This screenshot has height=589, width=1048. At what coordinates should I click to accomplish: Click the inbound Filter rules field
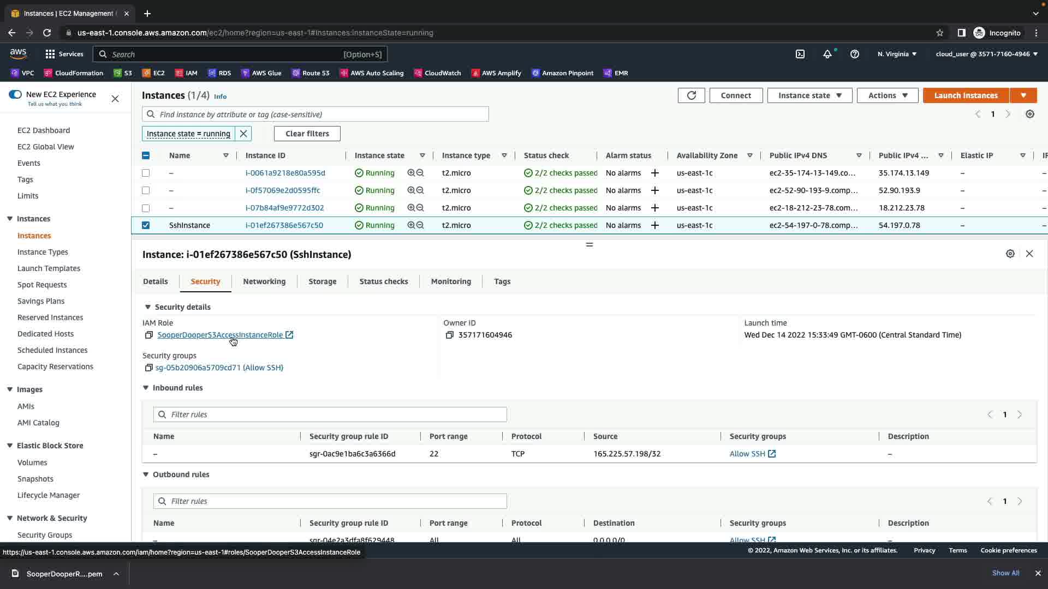point(330,414)
